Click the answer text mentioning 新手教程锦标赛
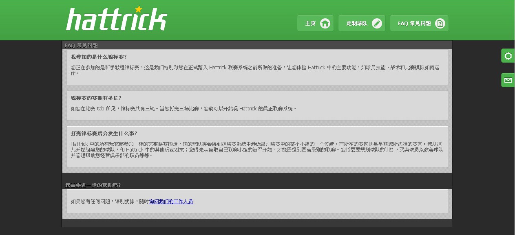This screenshot has height=235, width=515. pos(255,70)
